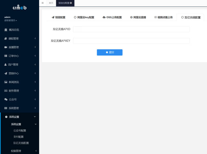Click the 订单中心 list icon
Viewport: 207px width, 154px height.
(x=6, y=56)
